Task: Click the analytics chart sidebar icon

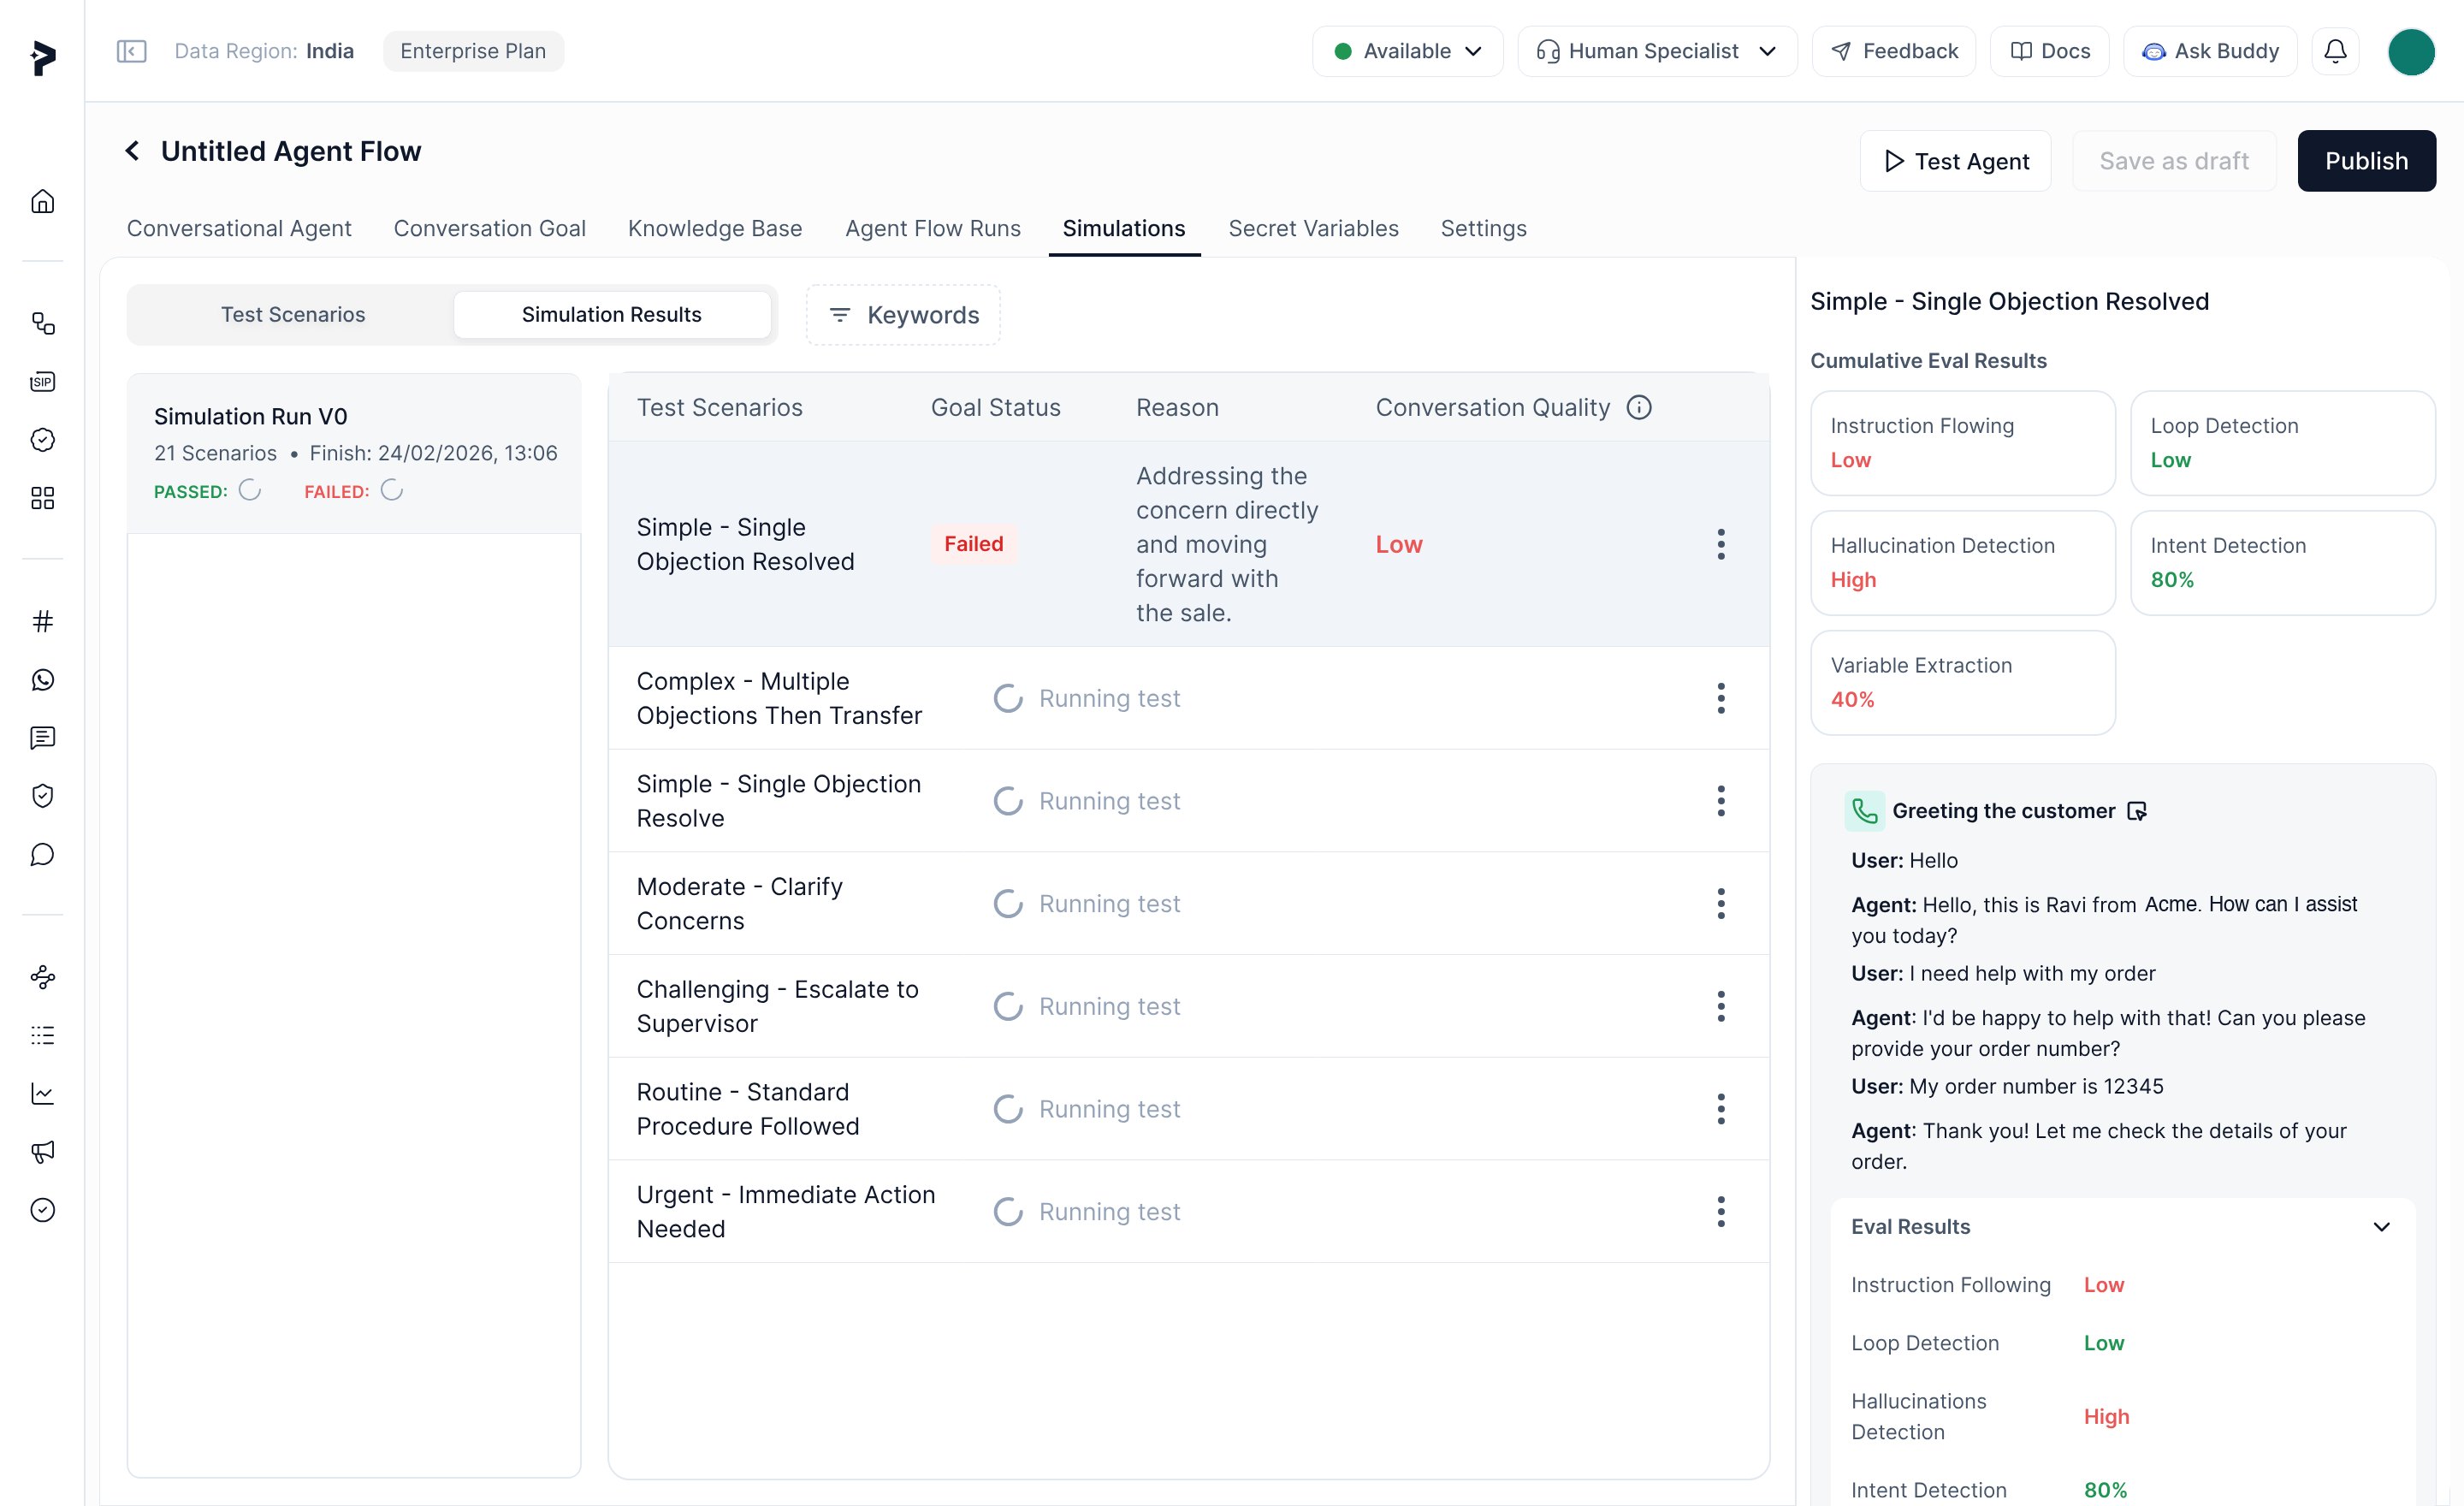Action: point(42,1094)
